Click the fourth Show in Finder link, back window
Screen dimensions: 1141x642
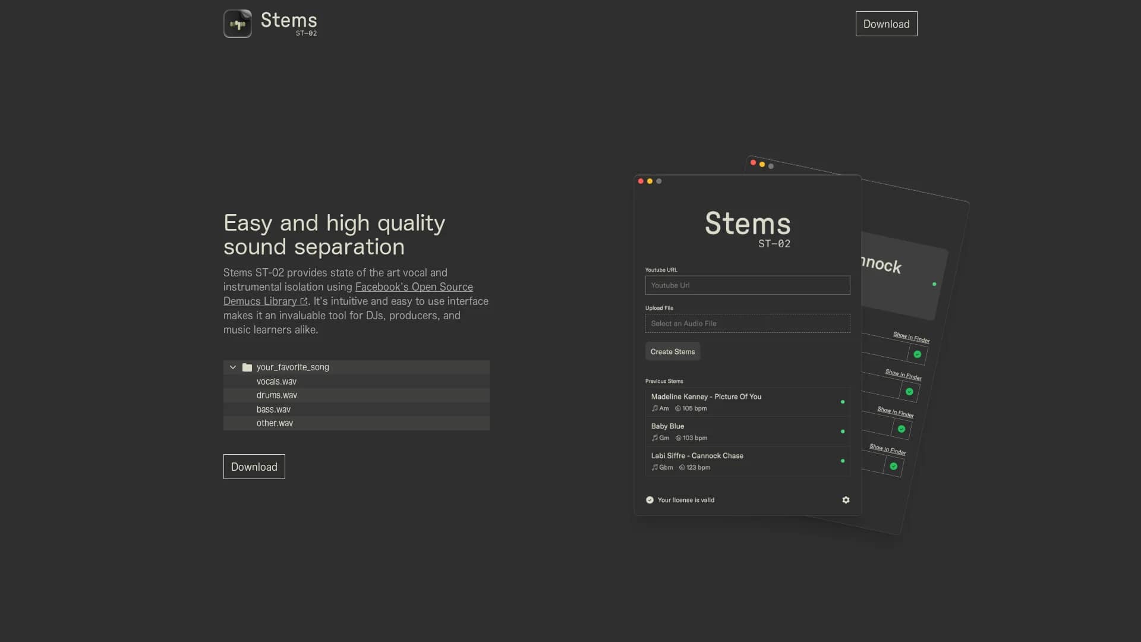[x=887, y=449]
